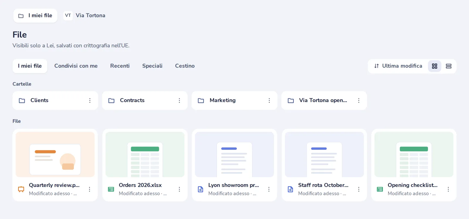Image resolution: width=469 pixels, height=219 pixels.
Task: Open the Via Tortona open... folder options menu
Action: 358,101
